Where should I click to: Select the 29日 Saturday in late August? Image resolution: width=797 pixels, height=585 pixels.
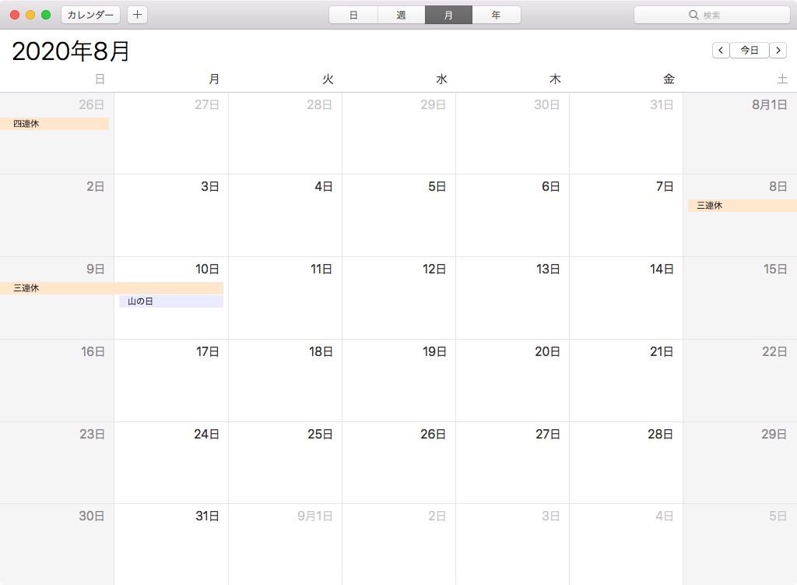(740, 463)
